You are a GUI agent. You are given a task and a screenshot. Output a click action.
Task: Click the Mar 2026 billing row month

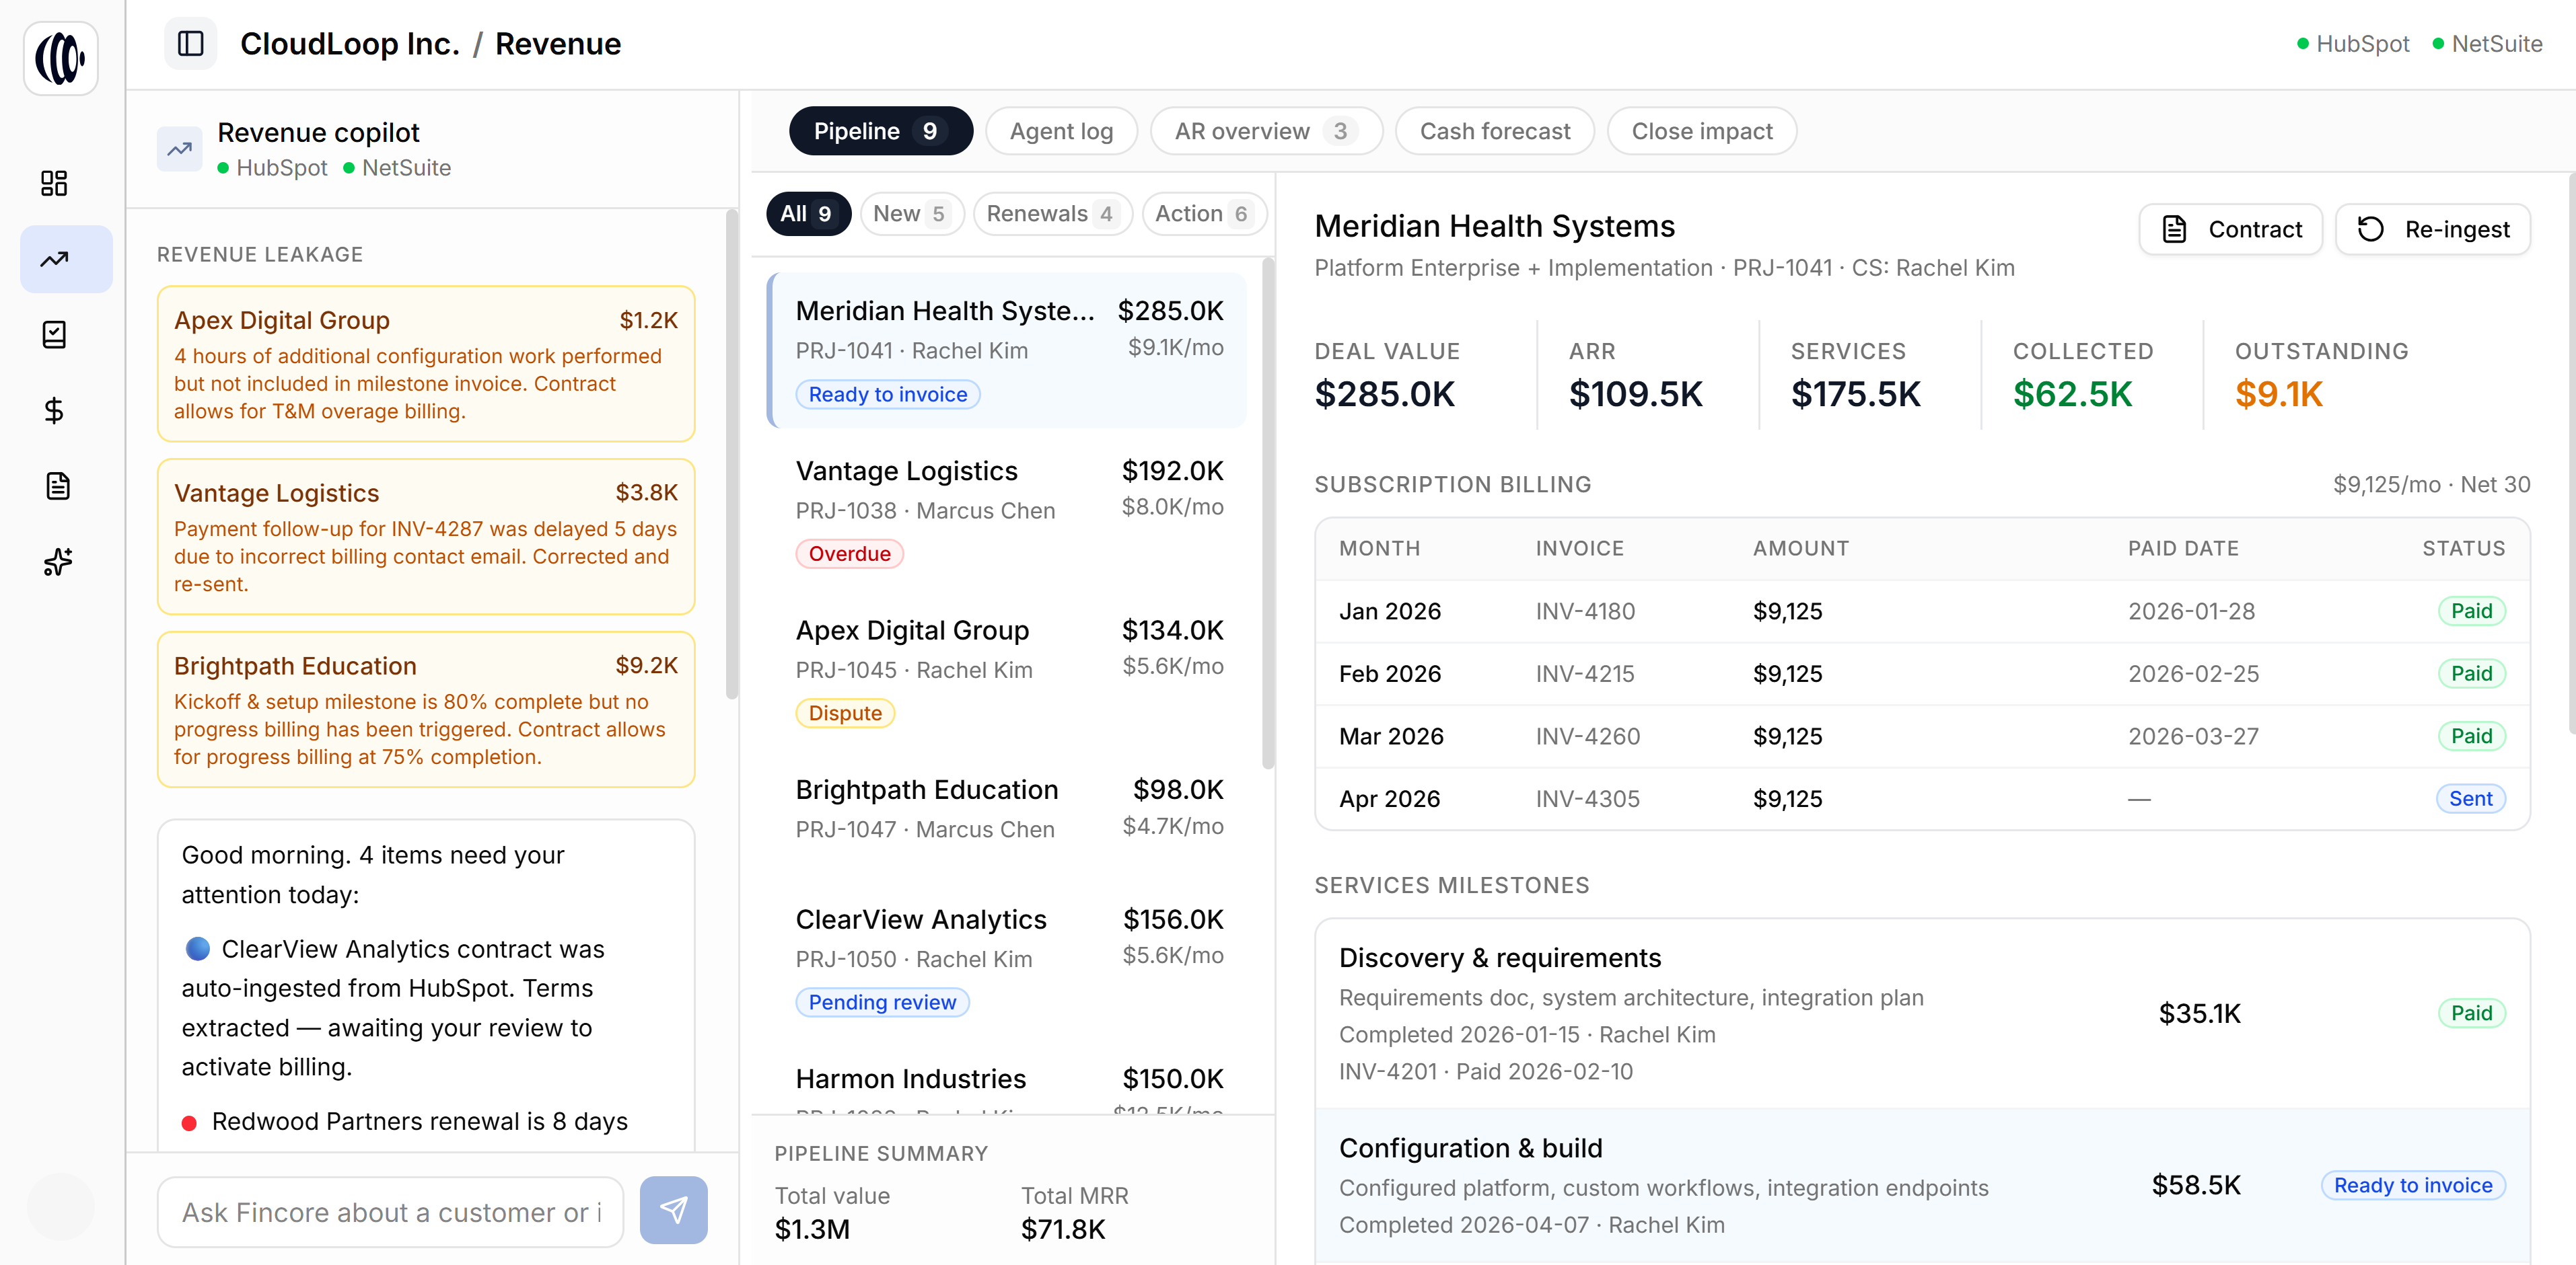[x=1391, y=736]
